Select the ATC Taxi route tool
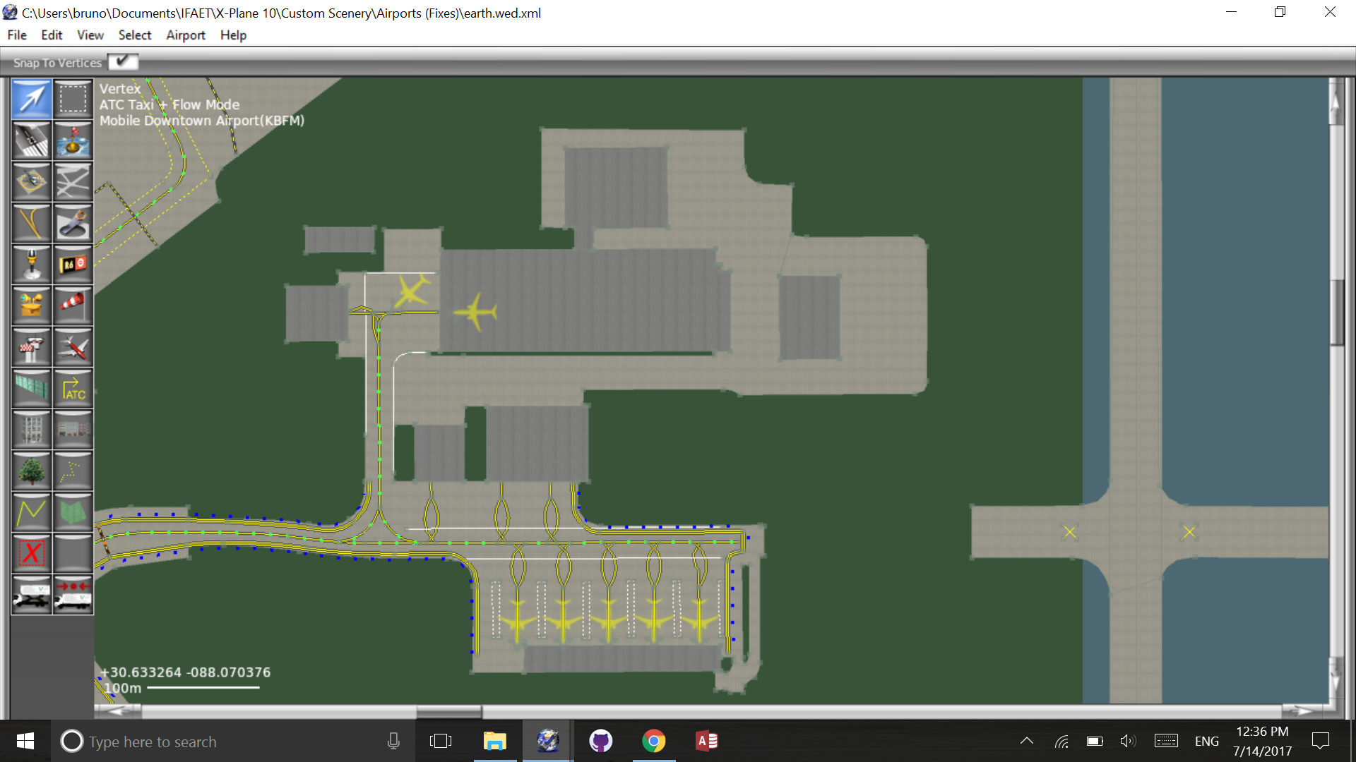This screenshot has width=1356, height=762. point(73,388)
